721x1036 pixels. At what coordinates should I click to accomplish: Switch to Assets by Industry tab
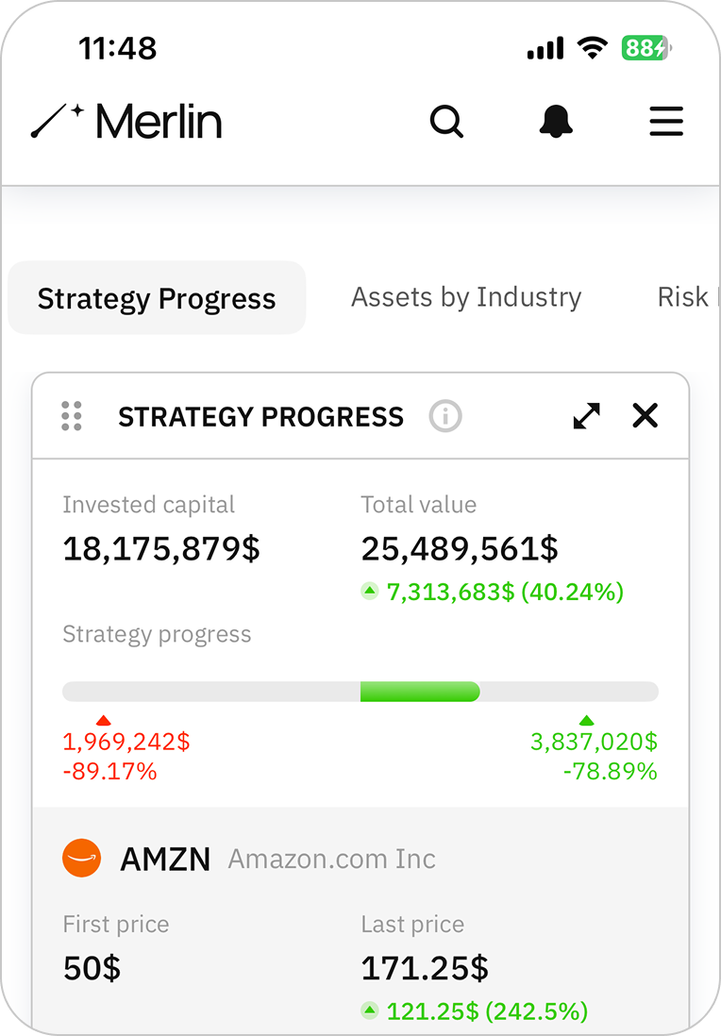pyautogui.click(x=466, y=297)
